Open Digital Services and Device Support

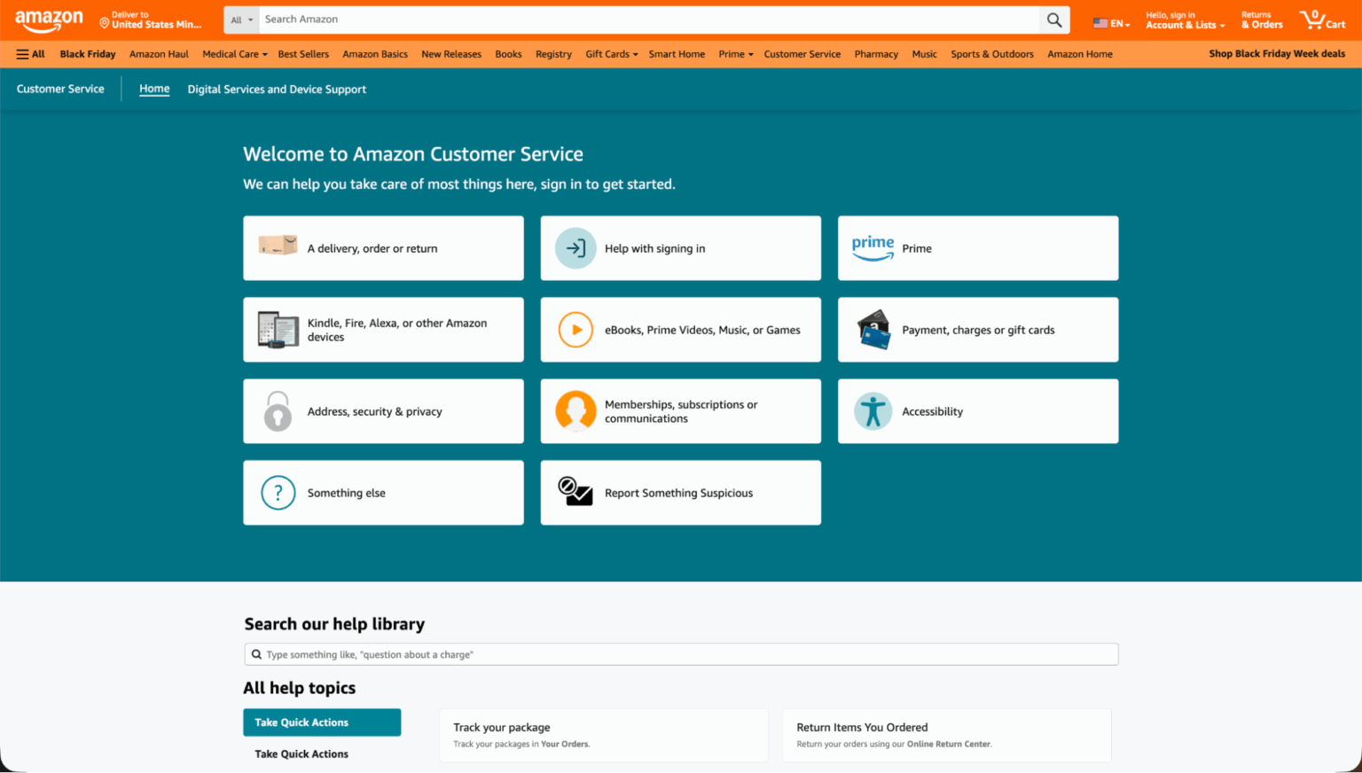click(277, 89)
